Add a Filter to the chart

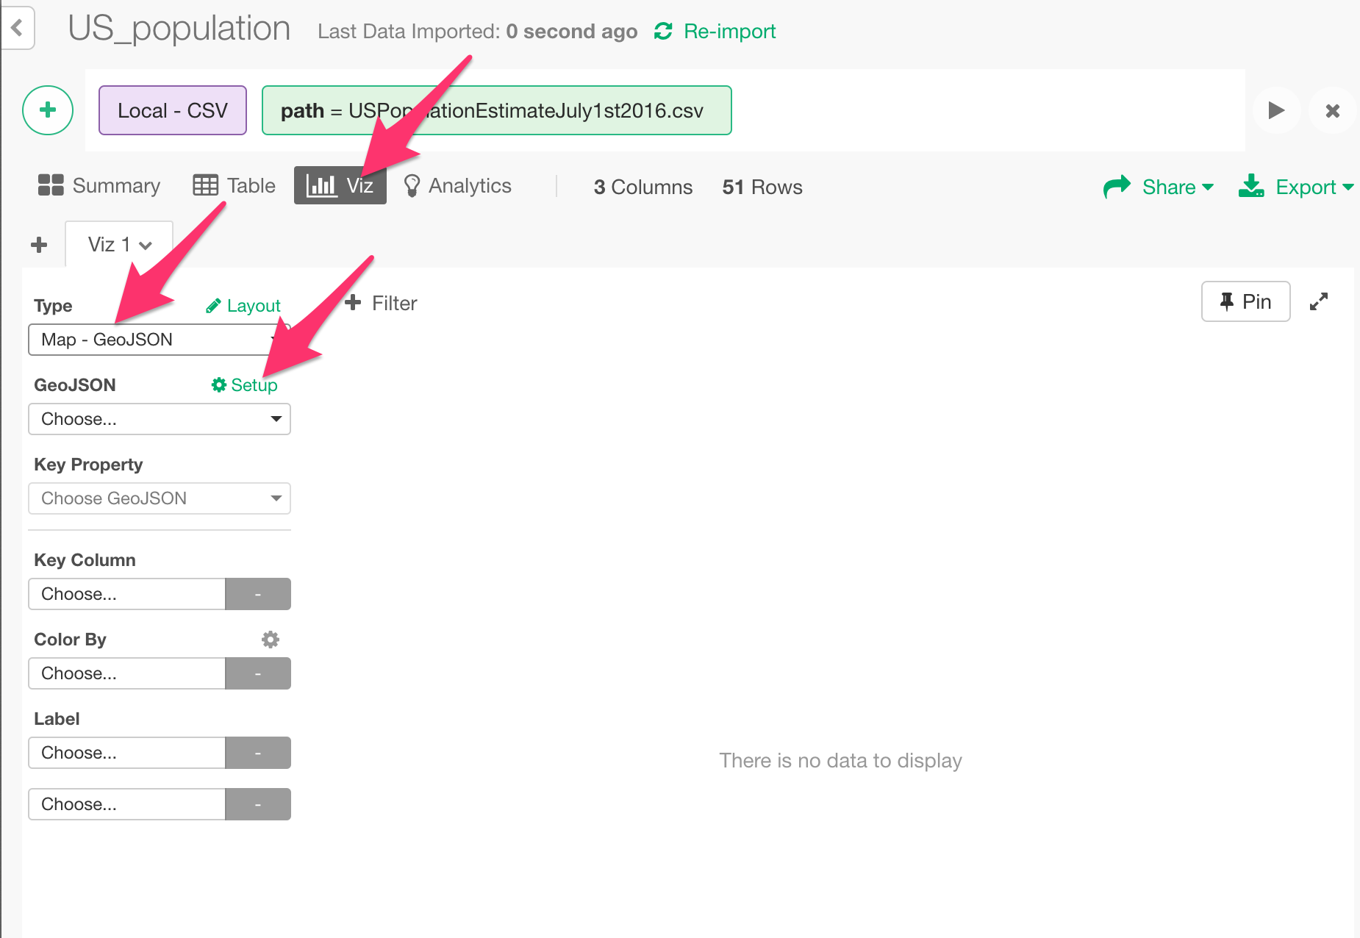coord(381,303)
